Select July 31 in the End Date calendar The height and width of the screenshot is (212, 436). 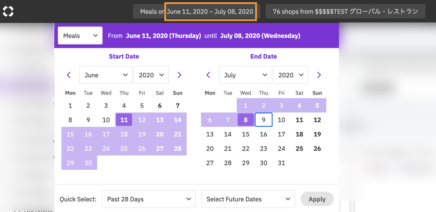(x=282, y=163)
